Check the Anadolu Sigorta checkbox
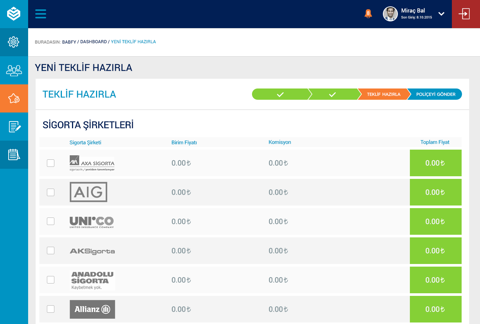Image resolution: width=480 pixels, height=324 pixels. click(x=51, y=280)
